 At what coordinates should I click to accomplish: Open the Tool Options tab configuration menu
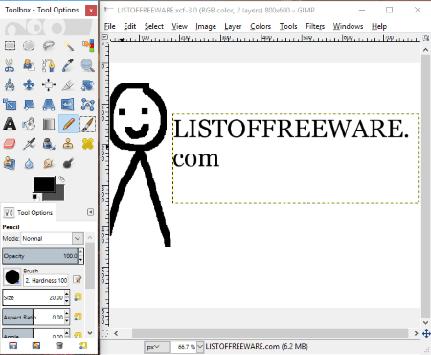click(x=91, y=212)
